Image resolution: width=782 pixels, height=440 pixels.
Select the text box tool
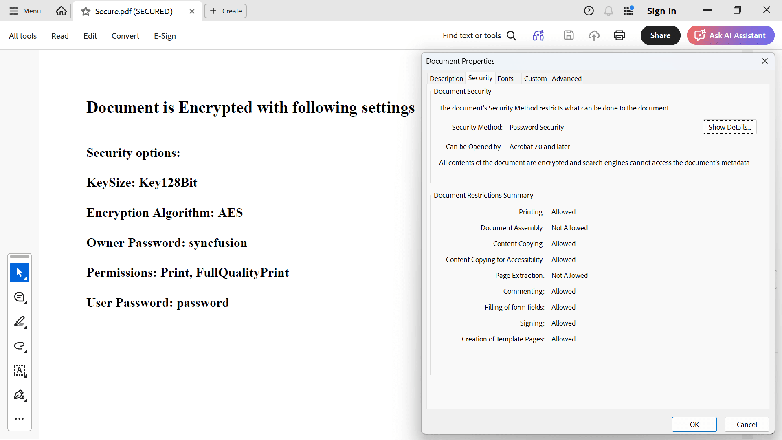20,371
